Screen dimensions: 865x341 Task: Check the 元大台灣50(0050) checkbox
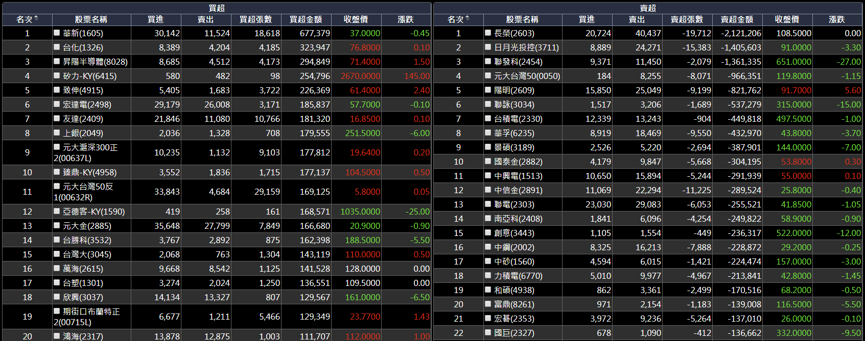(x=488, y=75)
